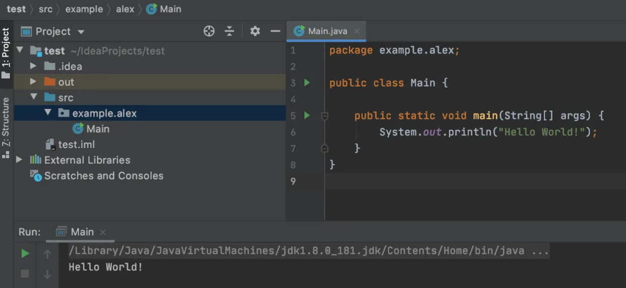Run the class from the gutter arrow on line 3
Viewport: 626px width, 288px height.
tap(307, 83)
